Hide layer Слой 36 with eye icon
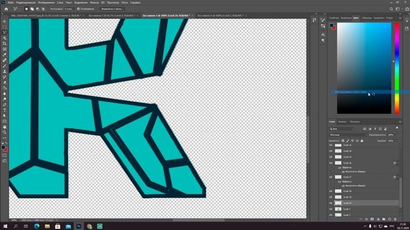The image size is (410, 230). point(331,163)
